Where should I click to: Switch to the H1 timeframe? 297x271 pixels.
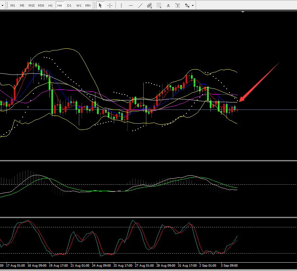(50, 5)
